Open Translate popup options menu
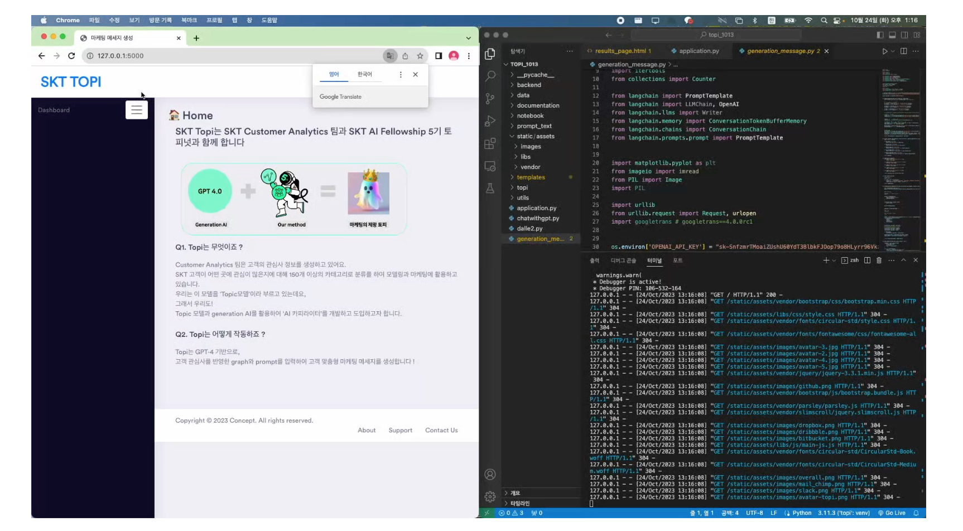The width and height of the screenshot is (963, 531). tap(401, 75)
